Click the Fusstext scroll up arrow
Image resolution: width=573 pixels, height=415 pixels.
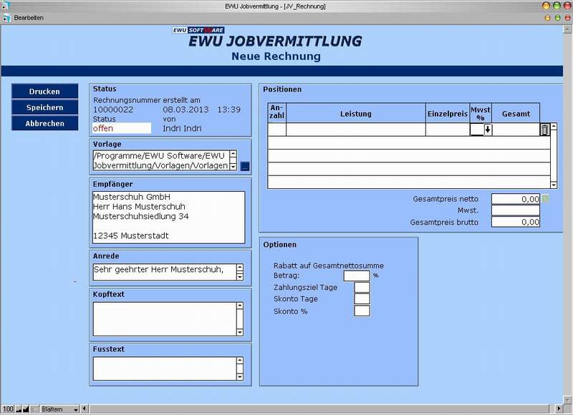[x=240, y=361]
